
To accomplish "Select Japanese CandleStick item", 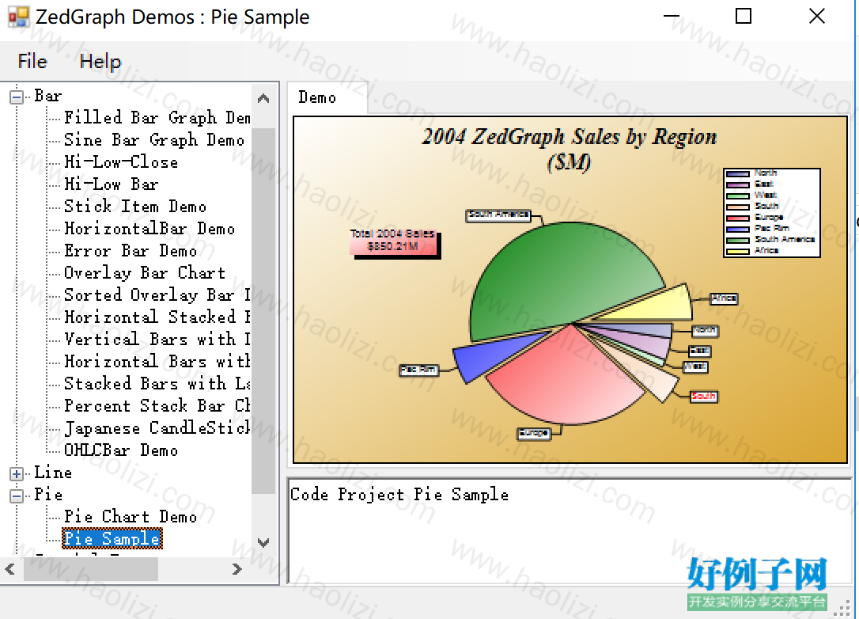I will click(157, 427).
